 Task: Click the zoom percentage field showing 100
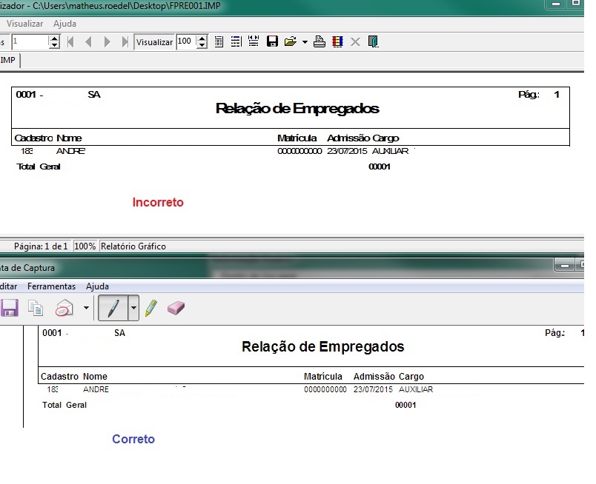[x=185, y=41]
